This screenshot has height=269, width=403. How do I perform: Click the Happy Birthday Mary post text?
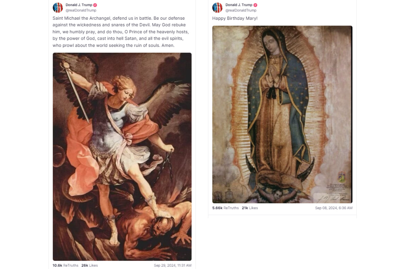point(235,18)
